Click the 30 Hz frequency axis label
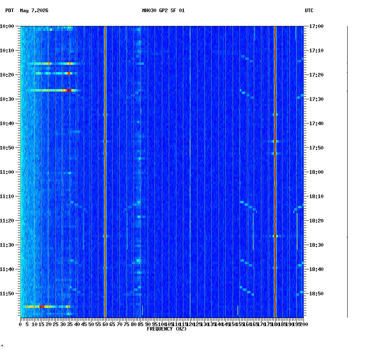 [63, 324]
